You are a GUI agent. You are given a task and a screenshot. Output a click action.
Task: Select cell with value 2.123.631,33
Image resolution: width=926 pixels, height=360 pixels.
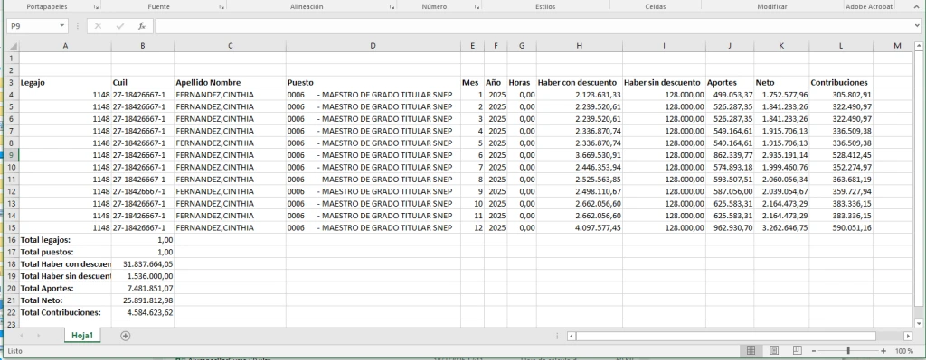coord(580,95)
